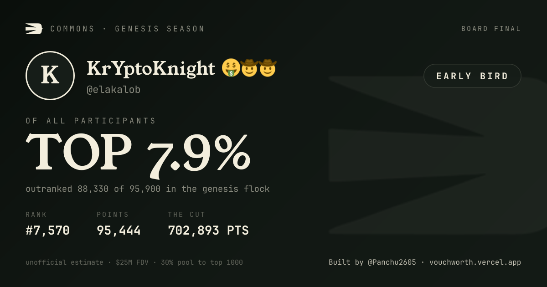Open the @Panchu2605 credit link
547x287 pixels.
[x=392, y=262]
